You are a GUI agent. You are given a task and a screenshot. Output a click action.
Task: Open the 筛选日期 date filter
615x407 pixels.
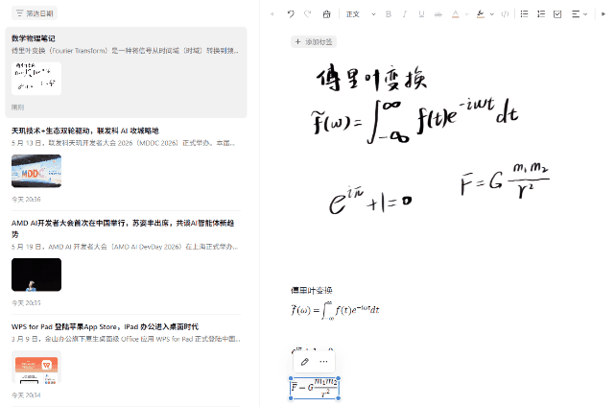35,13
